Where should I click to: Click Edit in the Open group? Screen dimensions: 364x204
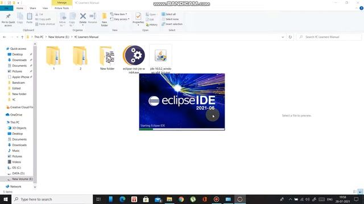(x=150, y=19)
